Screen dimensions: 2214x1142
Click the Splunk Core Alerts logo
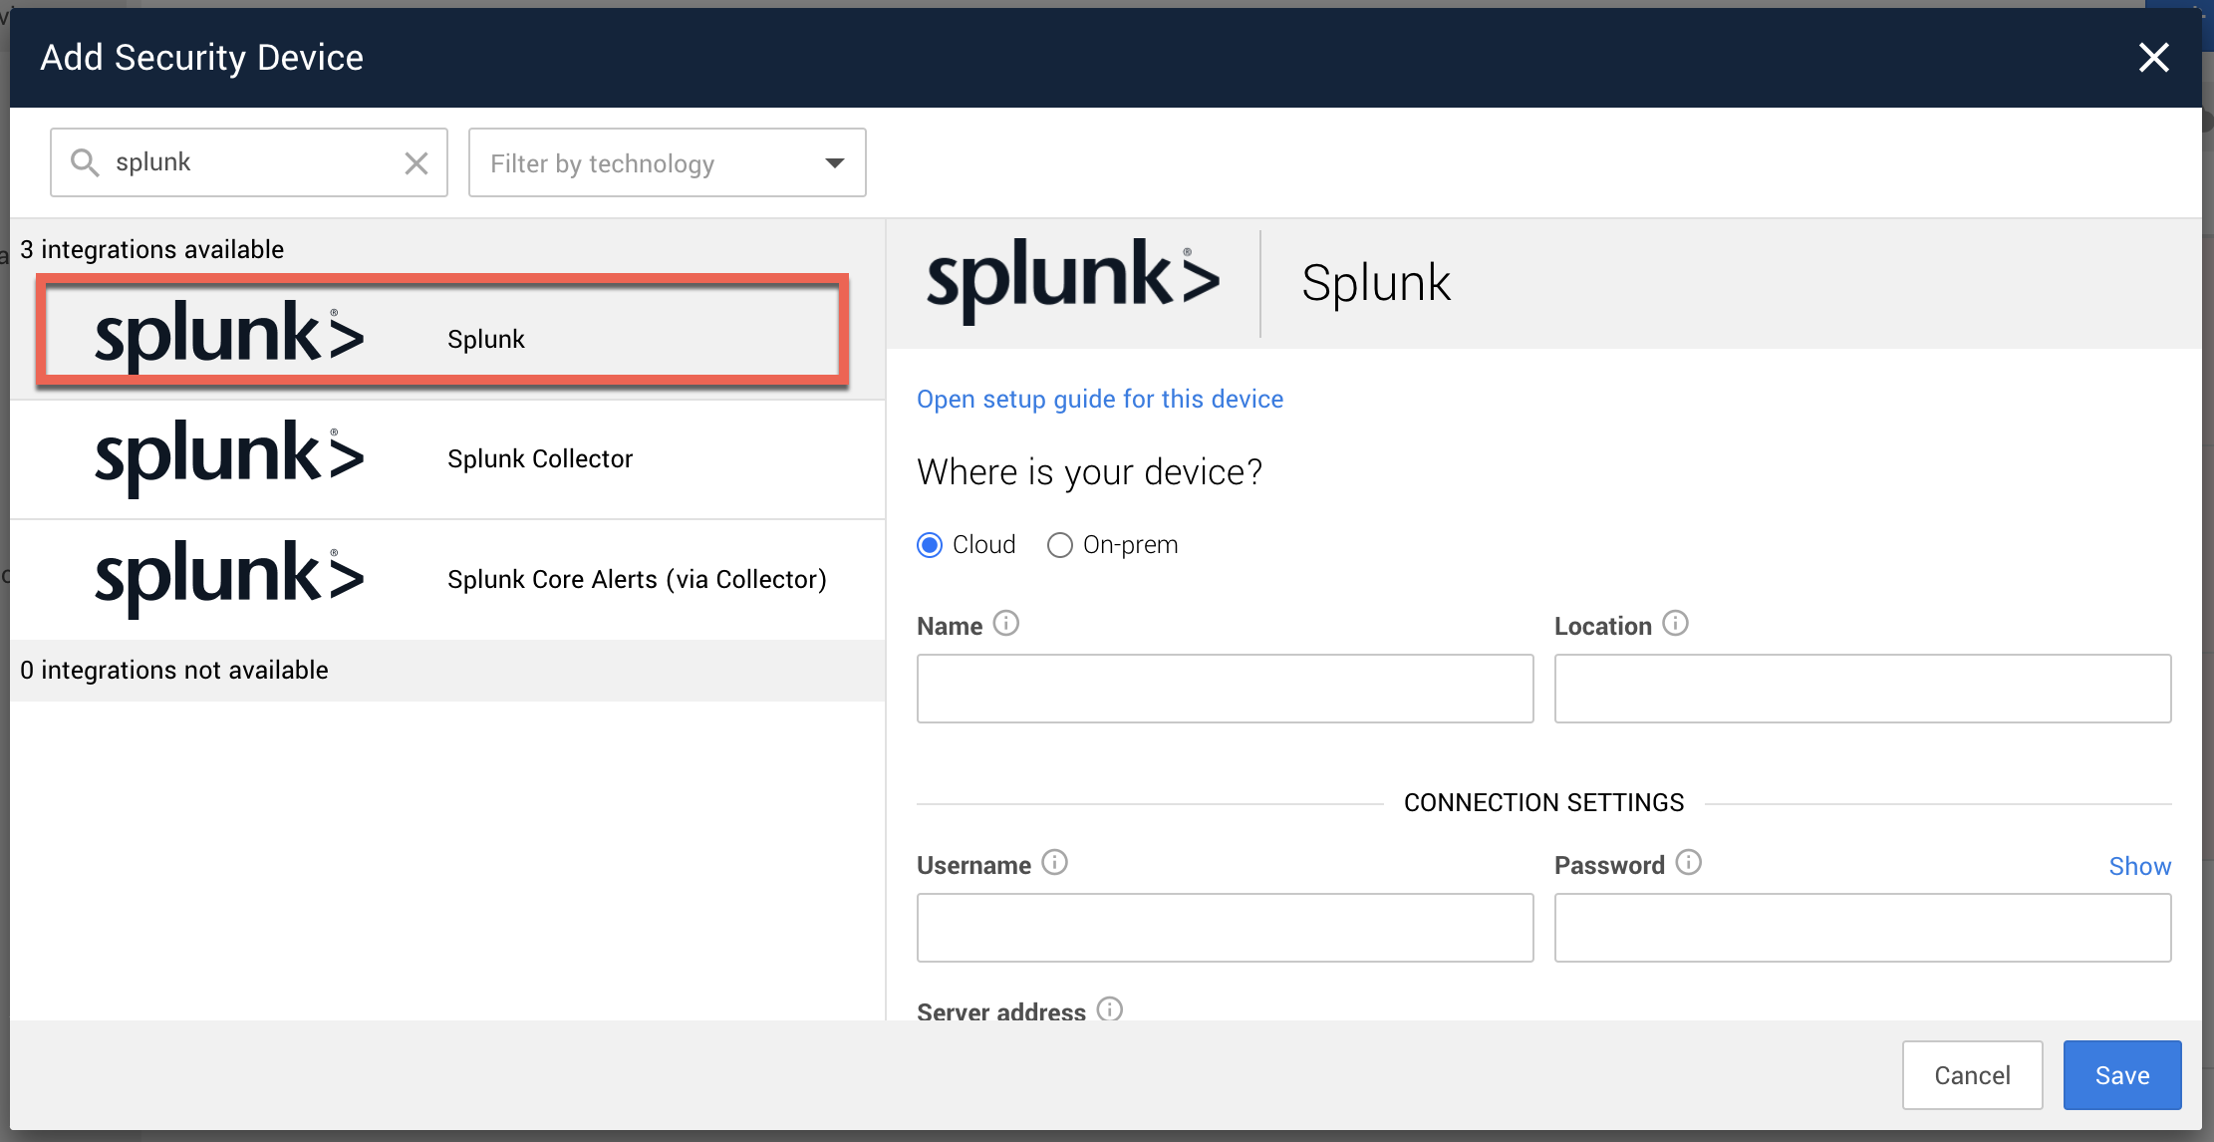(x=229, y=578)
